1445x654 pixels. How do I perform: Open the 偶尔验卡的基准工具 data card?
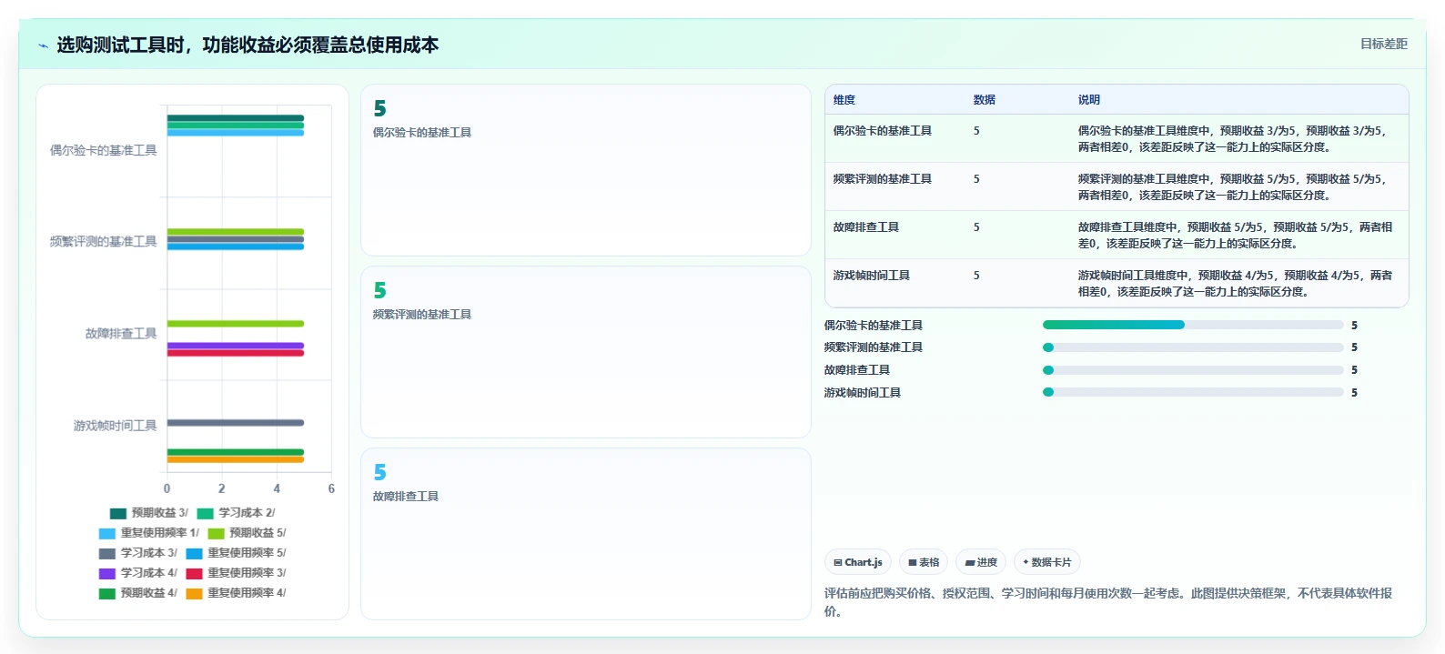point(585,170)
